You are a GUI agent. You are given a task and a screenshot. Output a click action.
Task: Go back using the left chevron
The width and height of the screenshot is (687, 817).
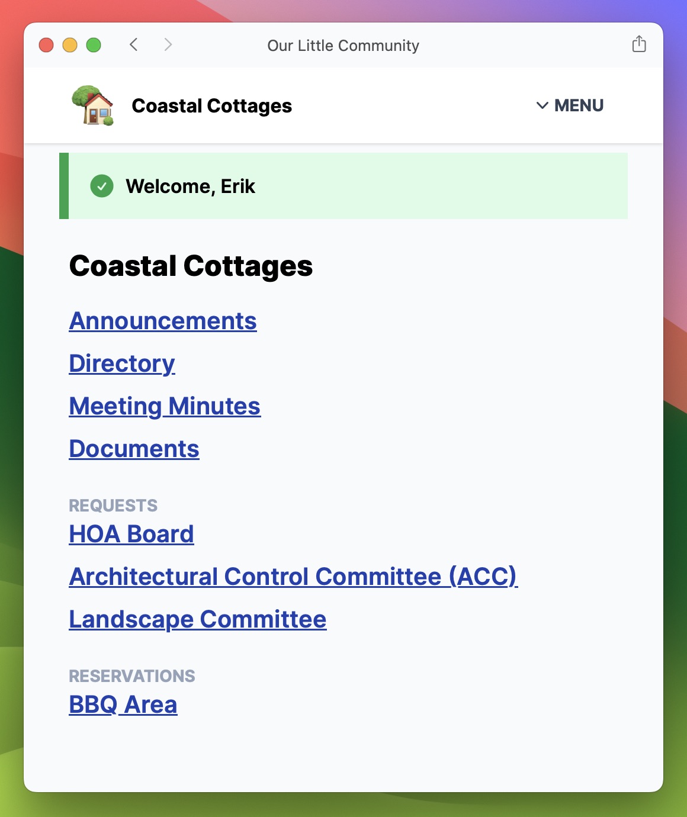[x=134, y=45]
